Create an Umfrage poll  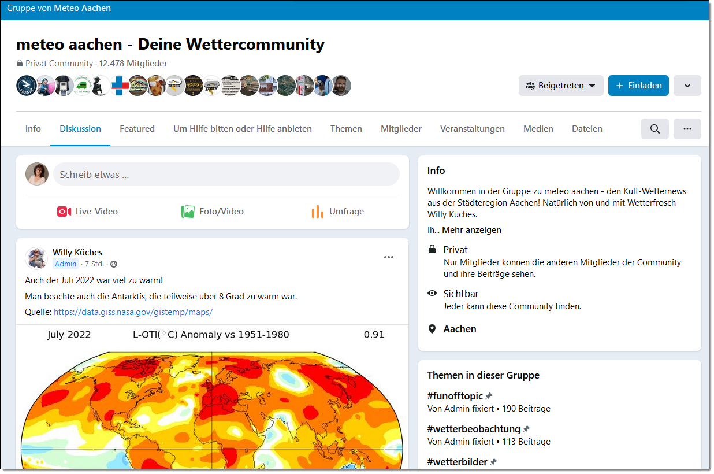338,212
